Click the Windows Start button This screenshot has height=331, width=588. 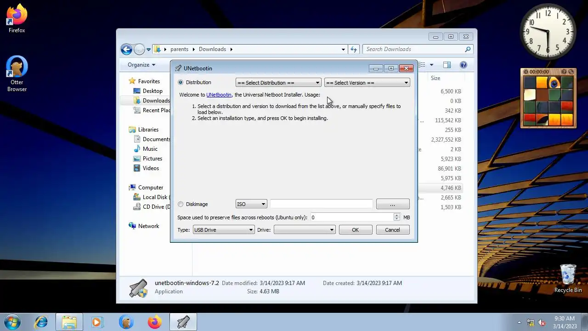pos(12,322)
